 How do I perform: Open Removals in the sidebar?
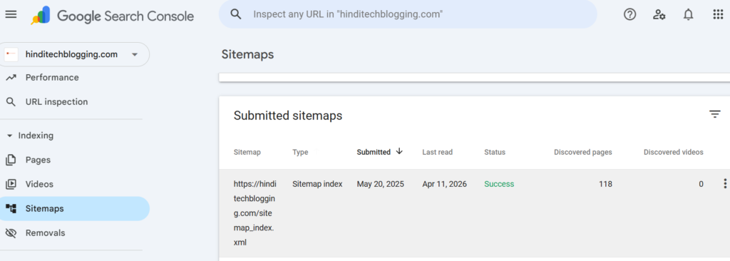tap(45, 232)
